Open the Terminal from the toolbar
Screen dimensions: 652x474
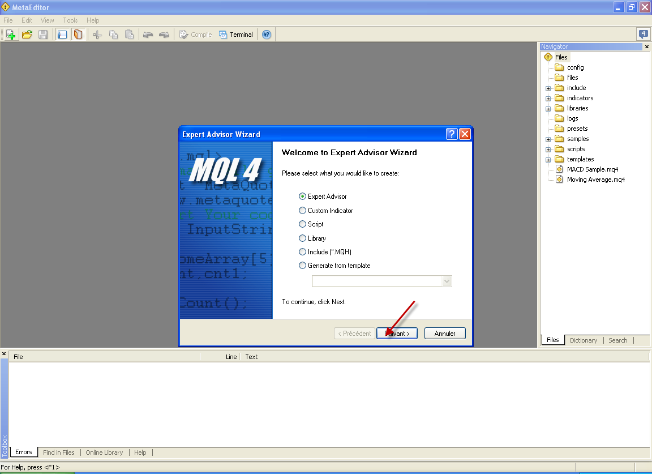tap(236, 35)
